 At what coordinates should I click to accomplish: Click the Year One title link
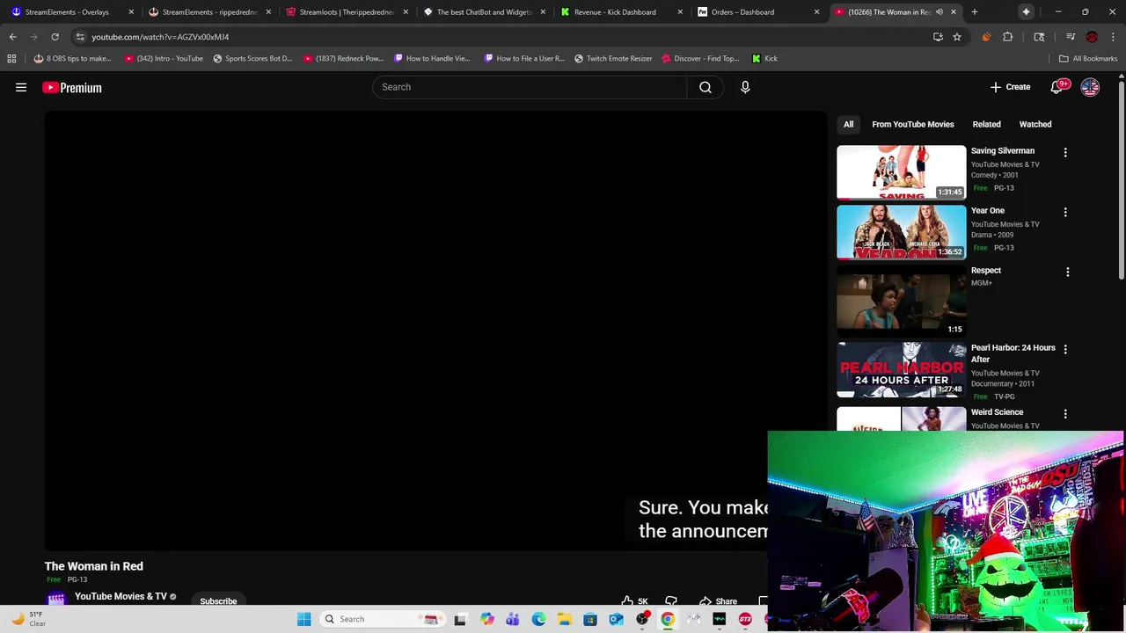pos(987,210)
